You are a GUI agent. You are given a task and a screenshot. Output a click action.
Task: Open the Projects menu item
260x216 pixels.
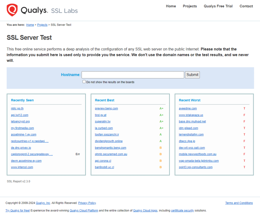pos(190,6)
